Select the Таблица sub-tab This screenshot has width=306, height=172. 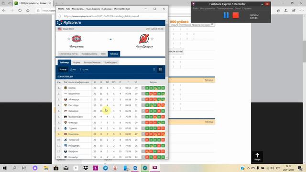click(x=65, y=63)
